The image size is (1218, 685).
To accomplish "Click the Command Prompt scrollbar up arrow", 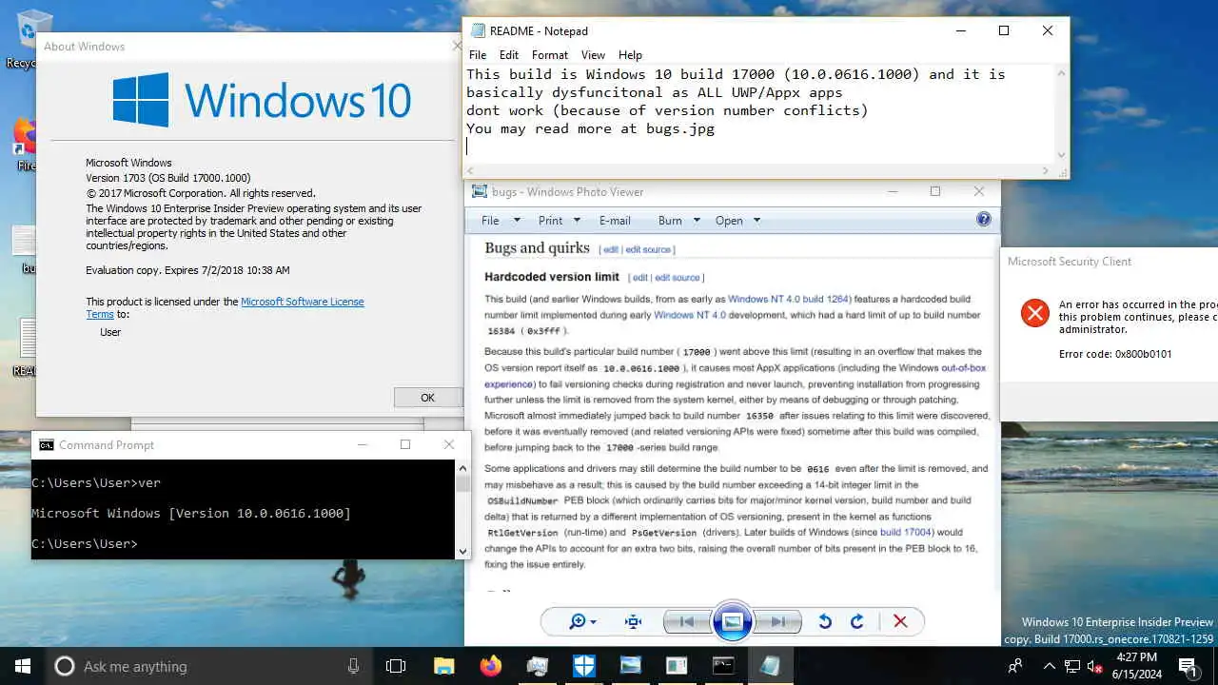I will [x=462, y=468].
